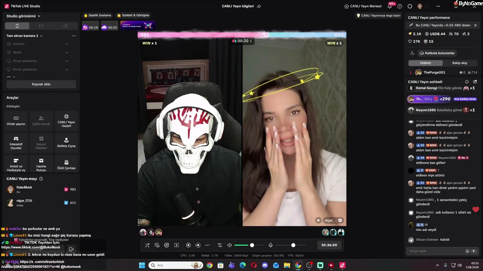This screenshot has width=483, height=271.
Task: Open the Birlikte Oyna tool
Action: (x=66, y=143)
